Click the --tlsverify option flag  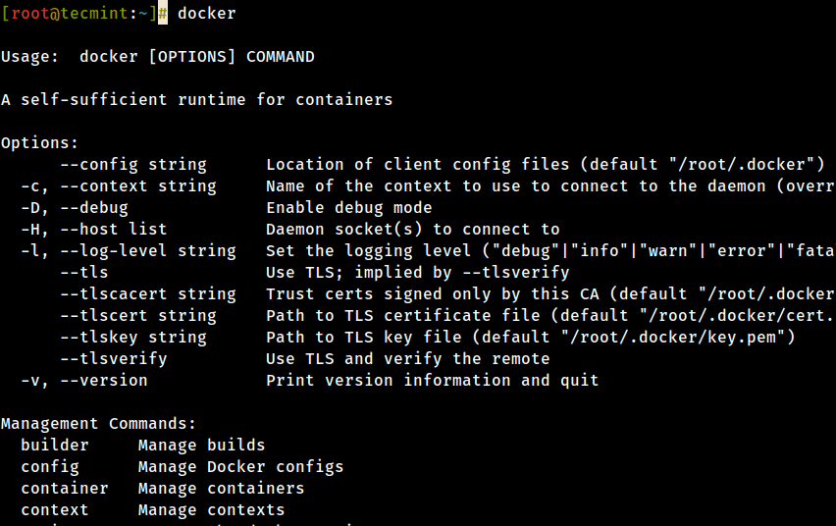pyautogui.click(x=114, y=359)
